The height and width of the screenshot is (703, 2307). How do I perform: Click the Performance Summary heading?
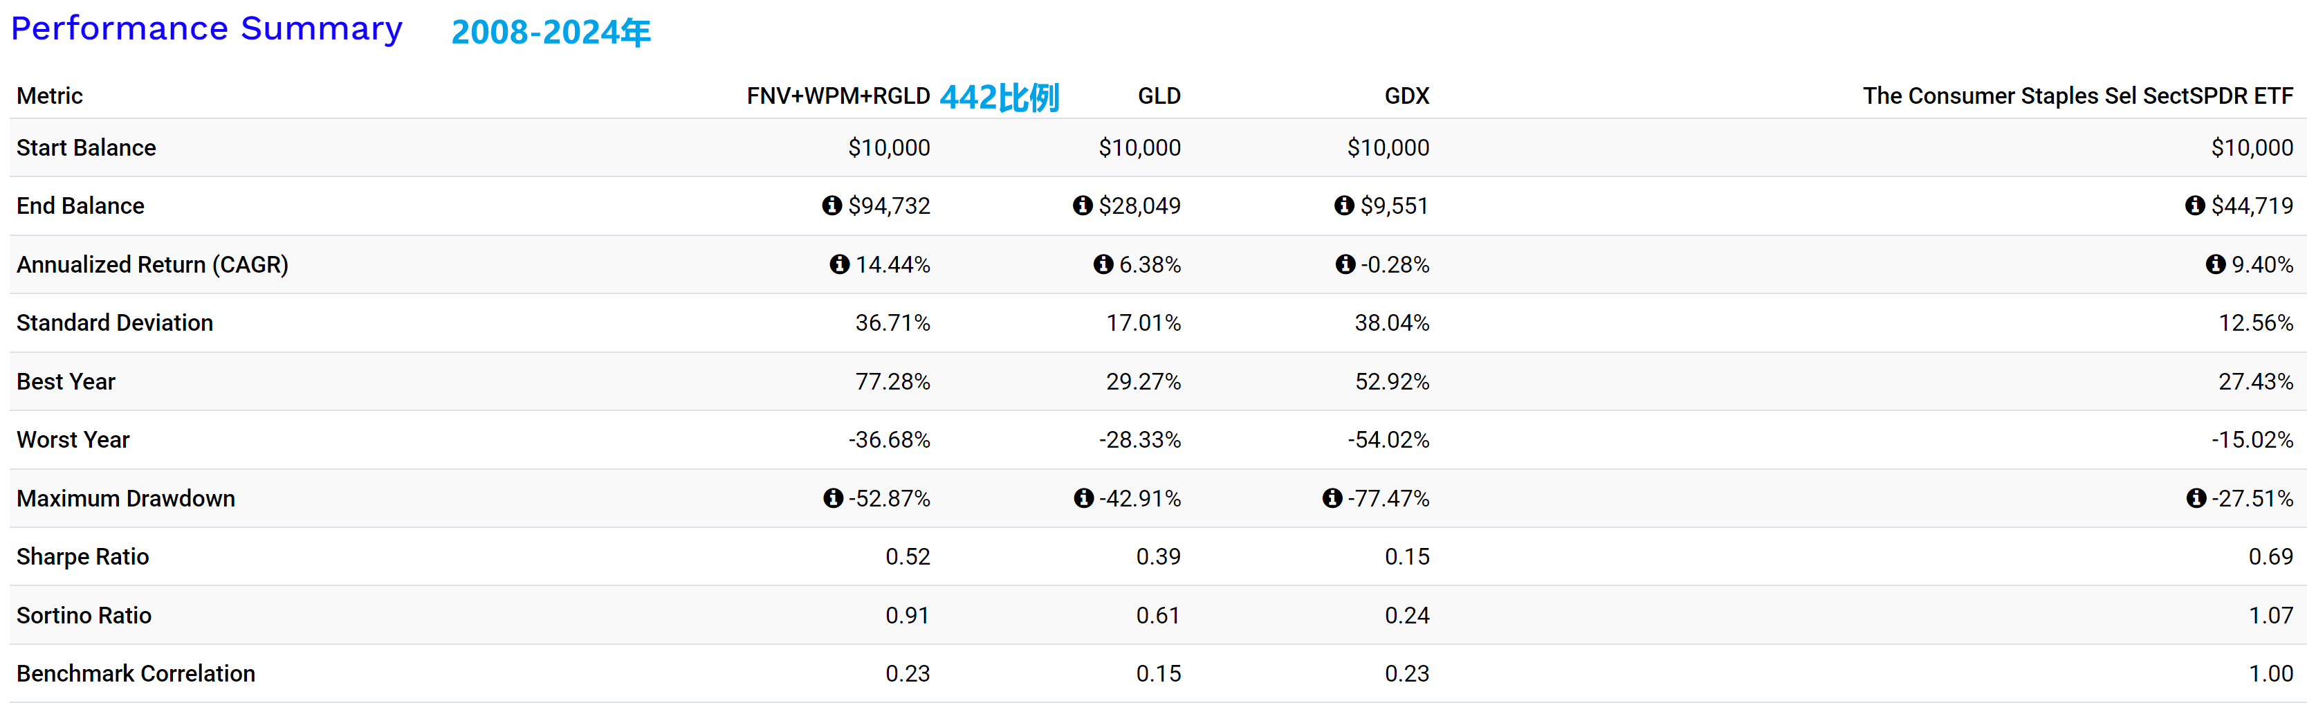(207, 28)
